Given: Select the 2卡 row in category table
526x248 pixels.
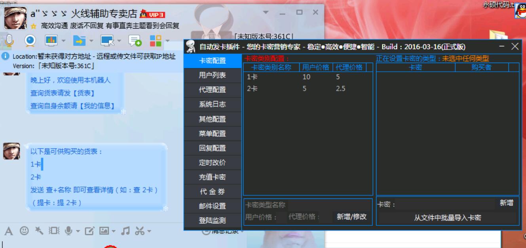Looking at the screenshot, I should tap(308, 89).
